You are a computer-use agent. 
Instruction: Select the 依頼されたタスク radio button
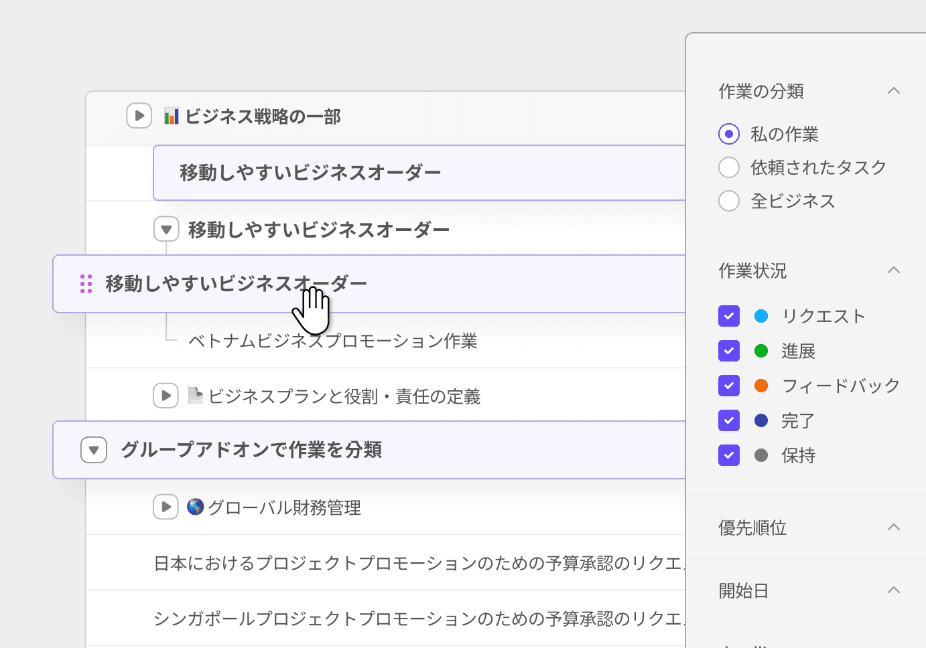(729, 167)
